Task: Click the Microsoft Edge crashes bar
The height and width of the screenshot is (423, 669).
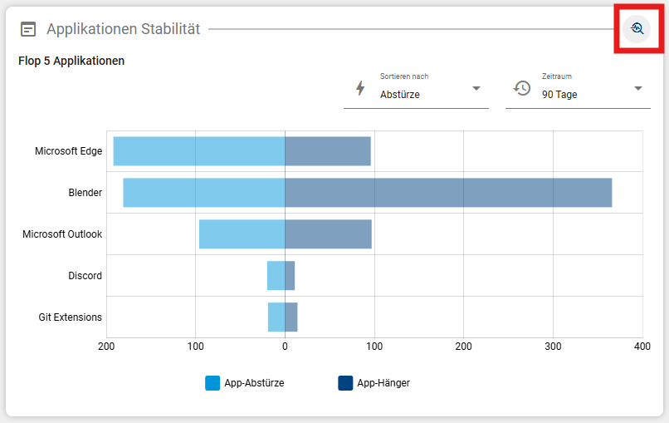Action: click(x=199, y=151)
